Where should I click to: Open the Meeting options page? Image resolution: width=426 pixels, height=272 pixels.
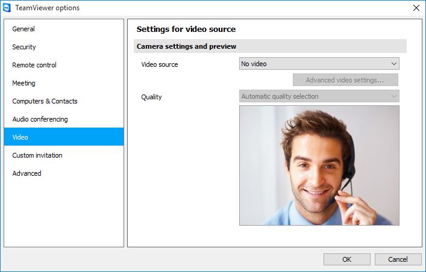64,83
